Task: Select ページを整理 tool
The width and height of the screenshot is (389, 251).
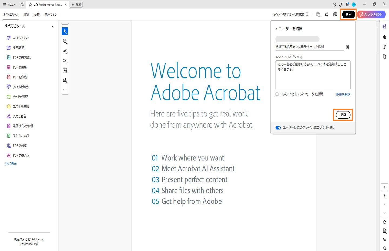Action: (17, 97)
